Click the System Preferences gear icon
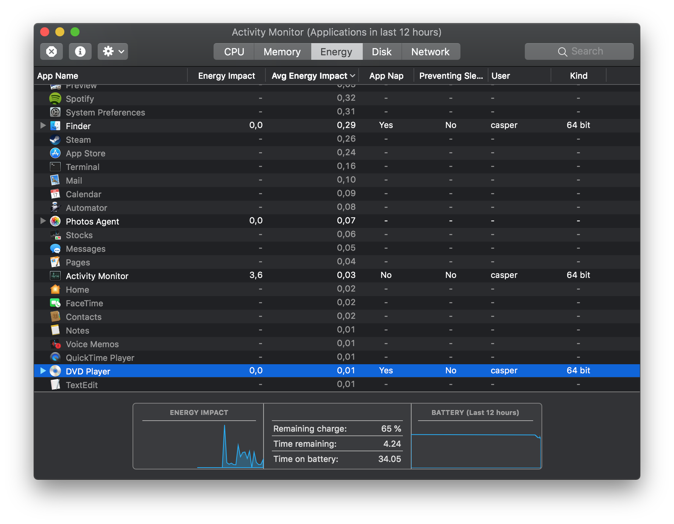 tap(55, 112)
